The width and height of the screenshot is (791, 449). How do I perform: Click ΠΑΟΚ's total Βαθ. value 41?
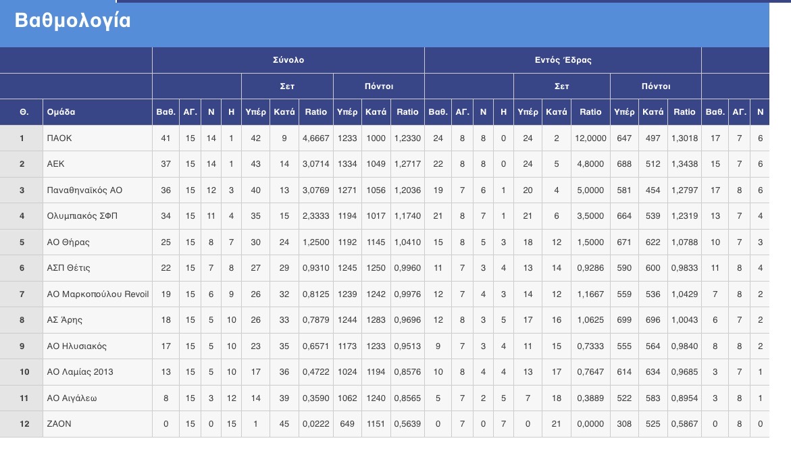[165, 138]
